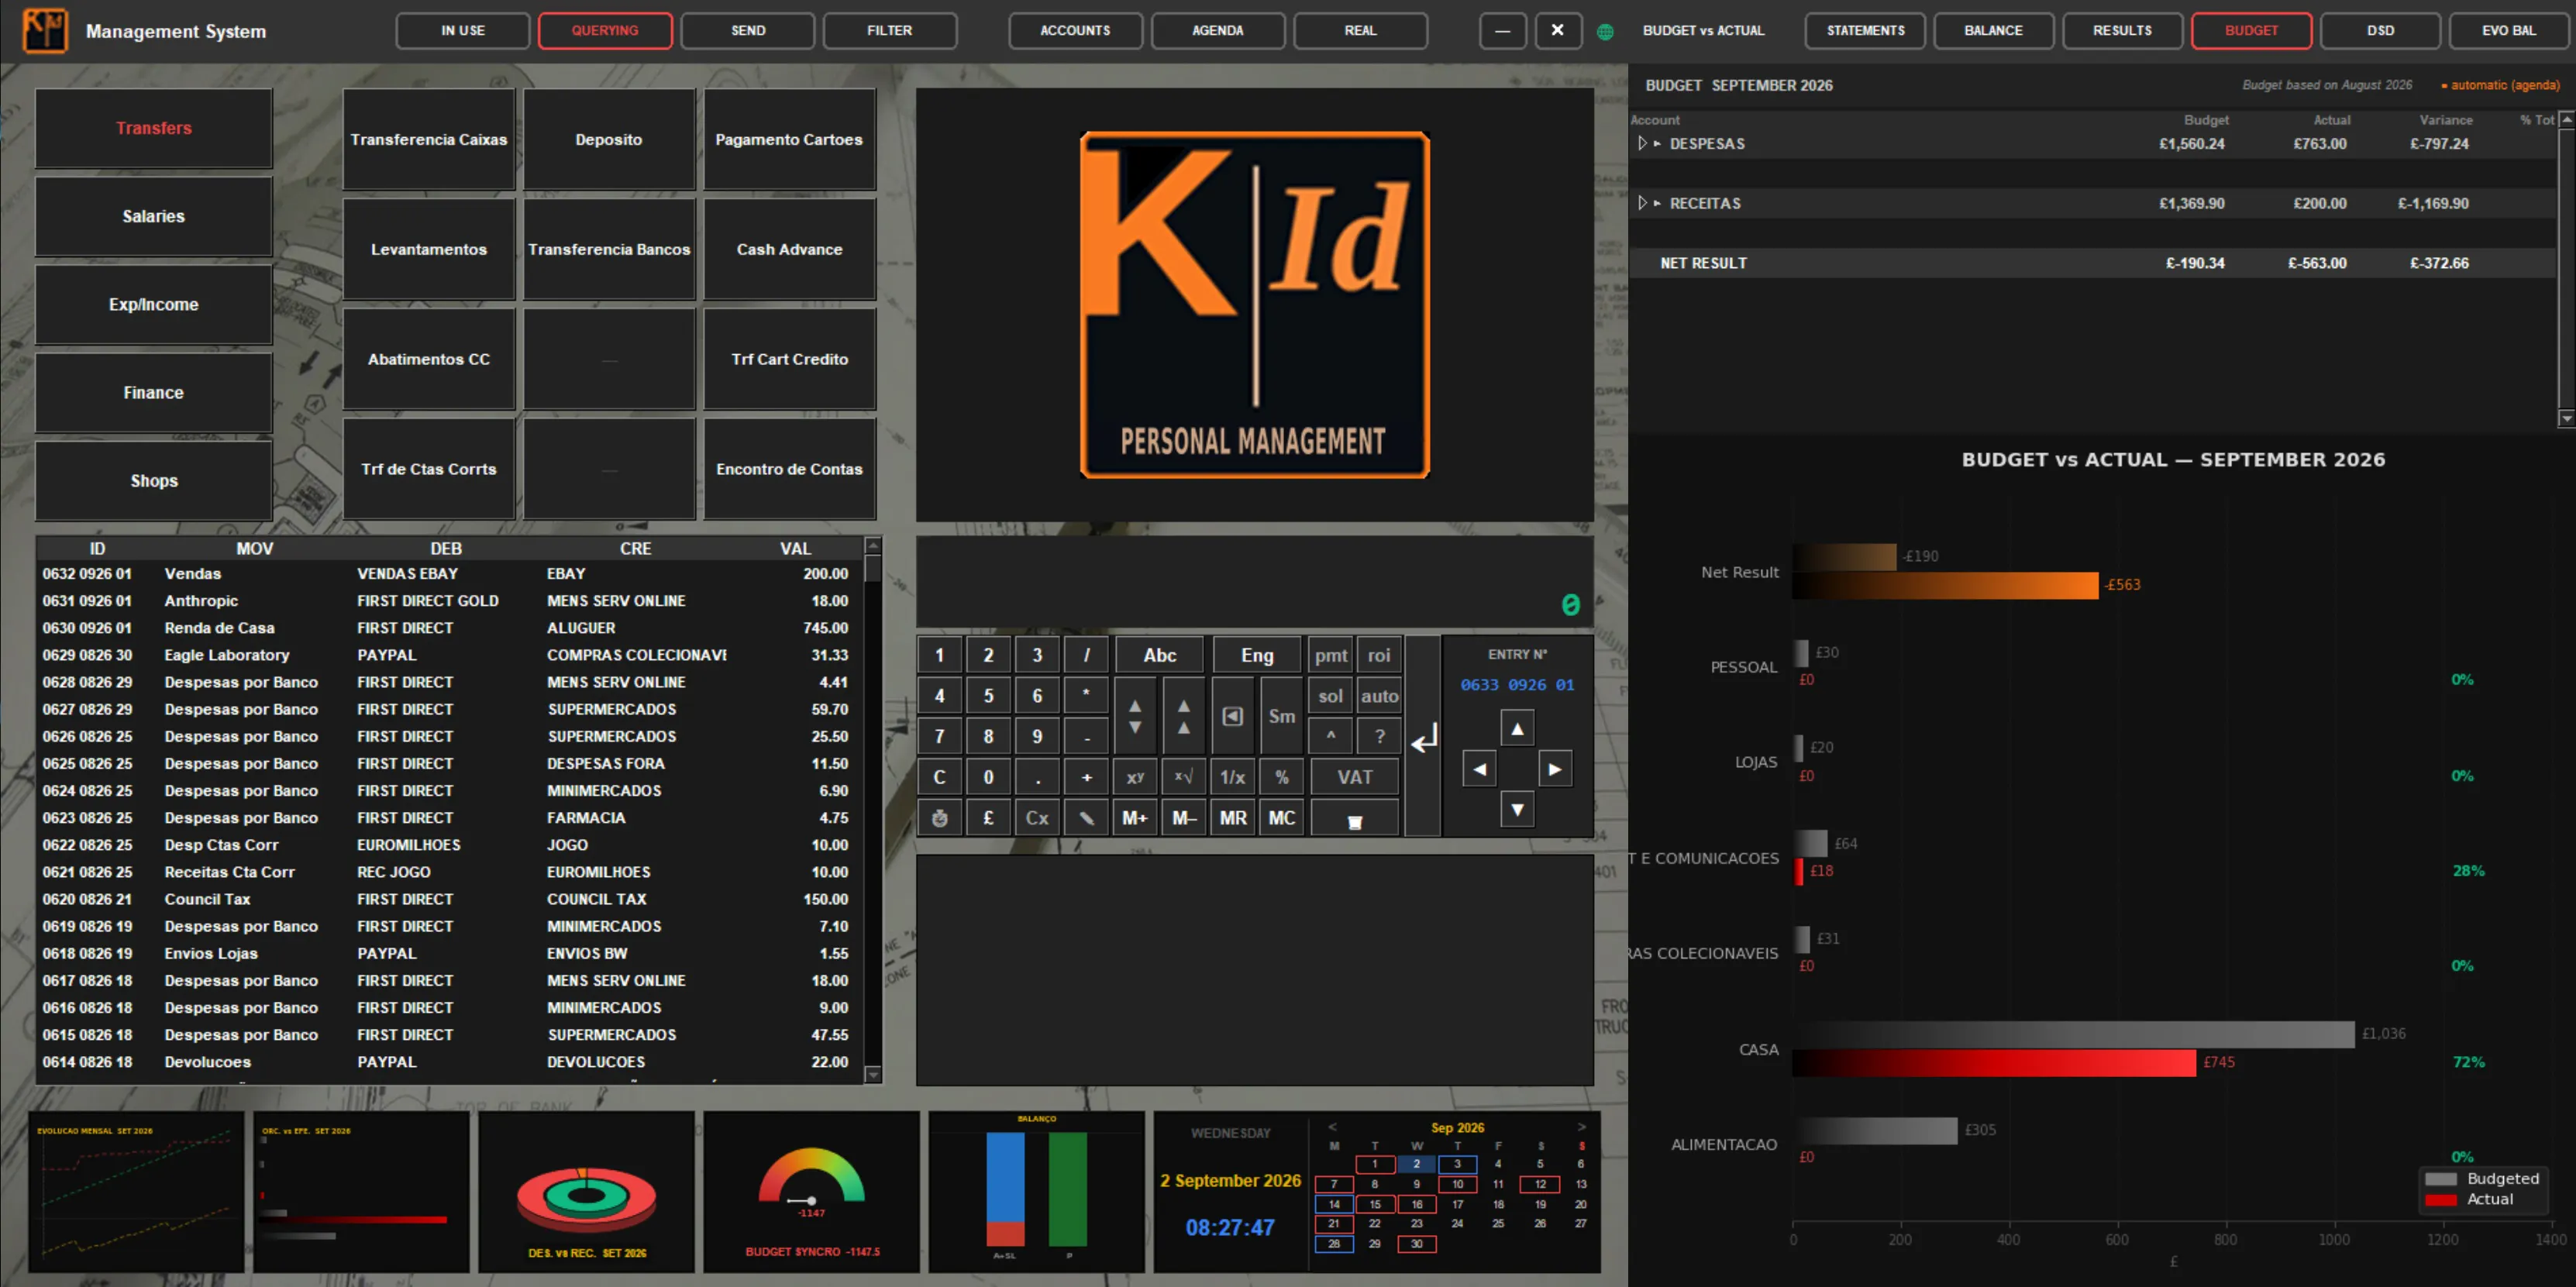This screenshot has width=2576, height=1287.
Task: Toggle the IN USE mode button
Action: [463, 31]
